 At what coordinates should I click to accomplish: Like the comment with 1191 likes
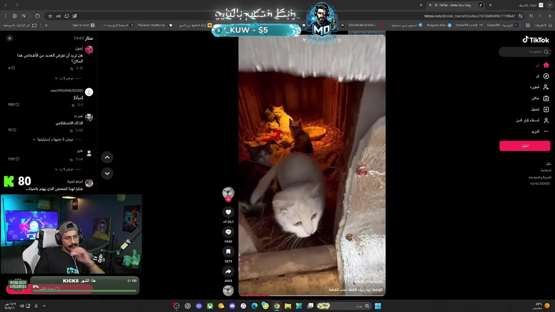[17, 159]
